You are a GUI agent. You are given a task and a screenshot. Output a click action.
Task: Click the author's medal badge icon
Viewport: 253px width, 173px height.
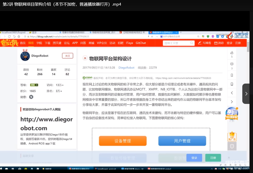[x=31, y=97]
